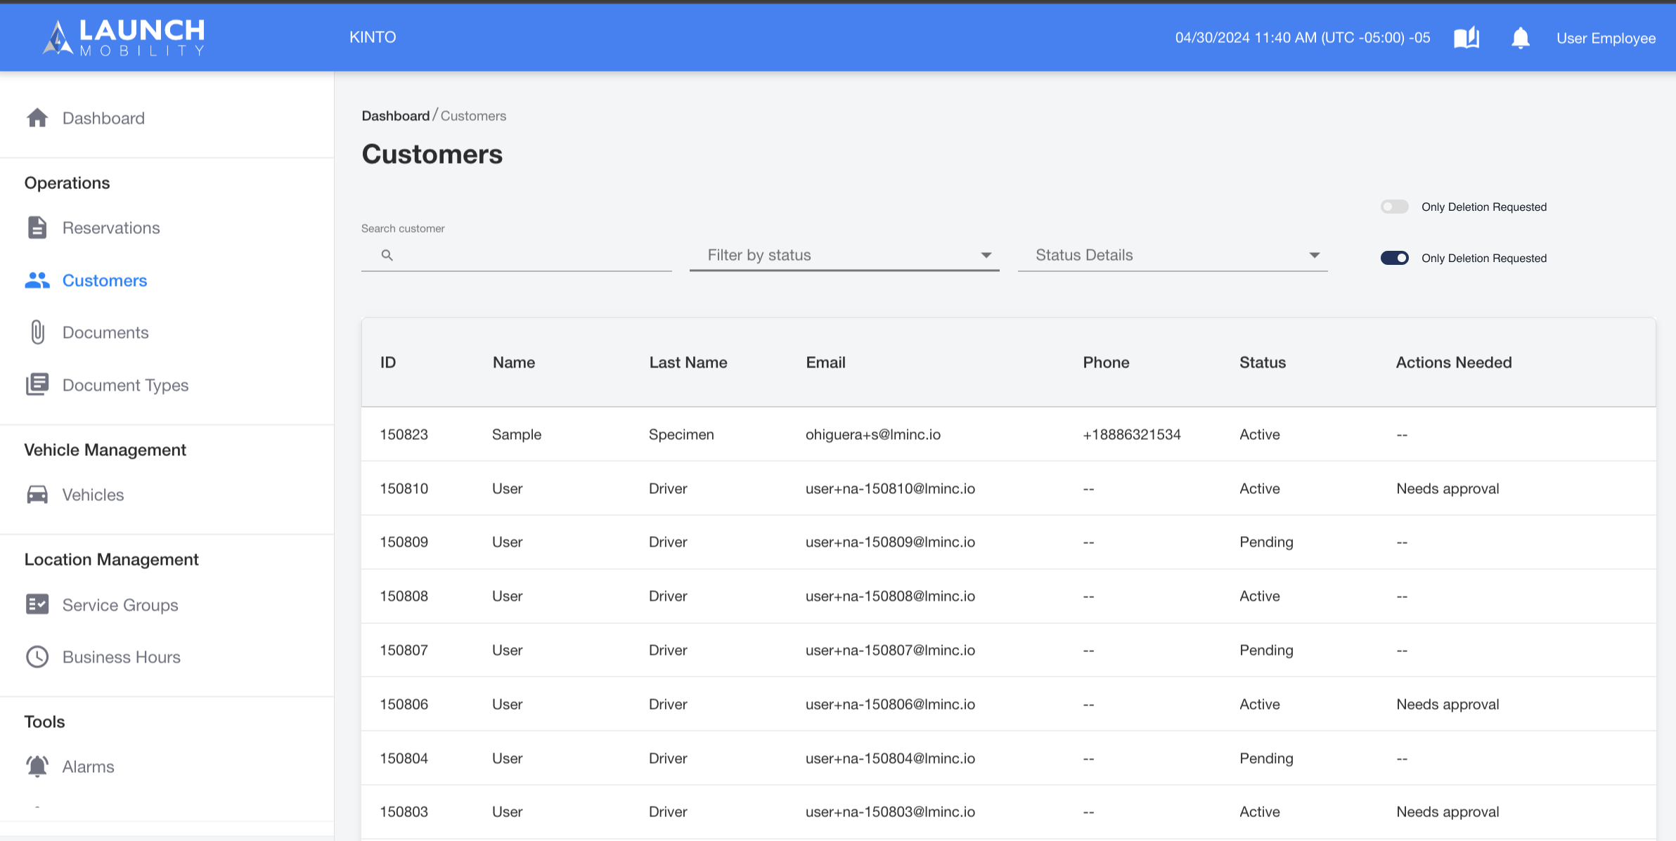The height and width of the screenshot is (841, 1676).
Task: Open Business Hours in sidebar
Action: coord(122,657)
